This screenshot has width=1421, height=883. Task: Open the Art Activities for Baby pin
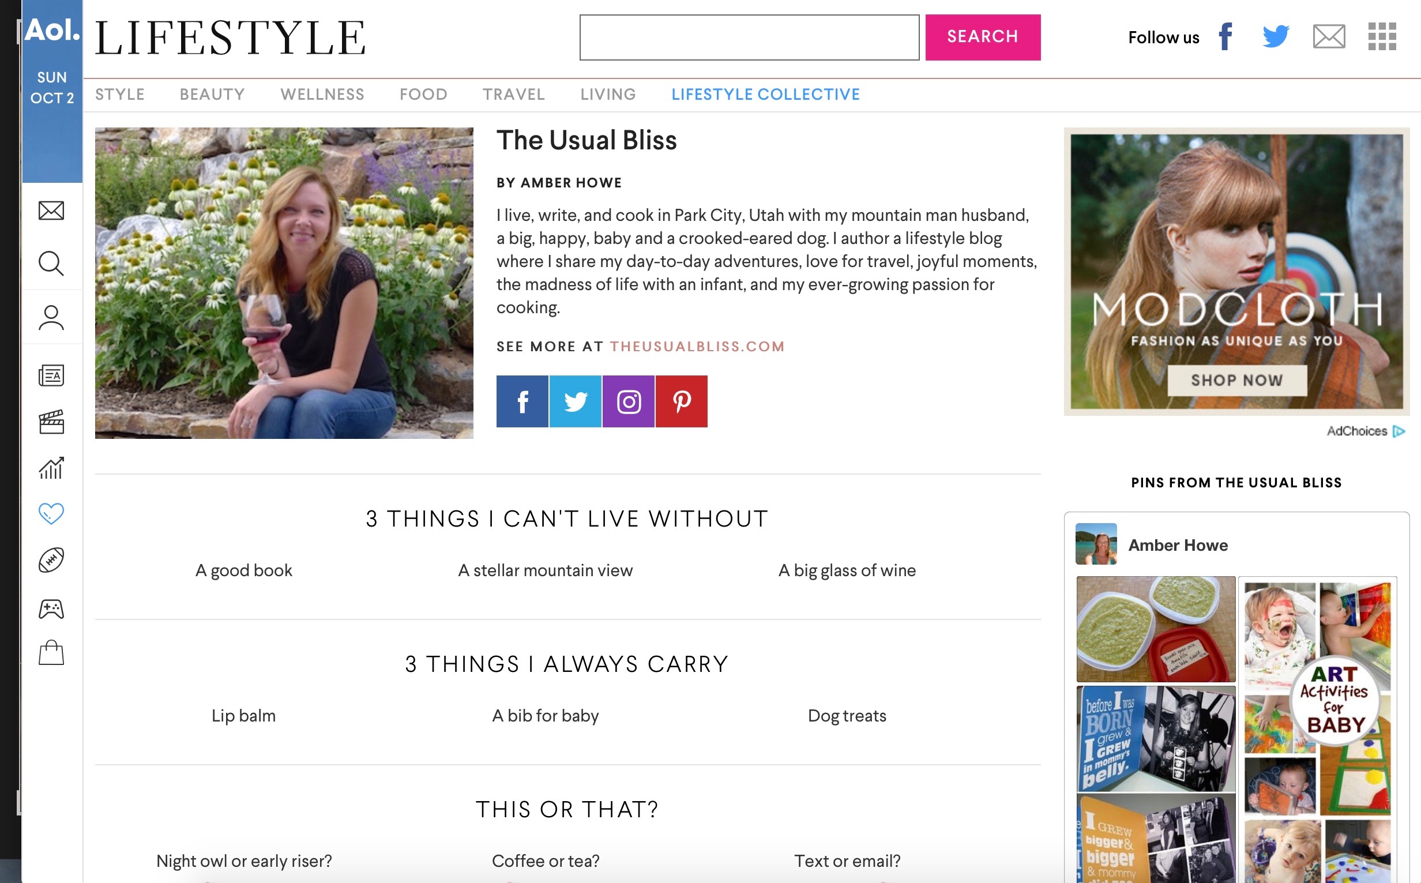[x=1318, y=698]
